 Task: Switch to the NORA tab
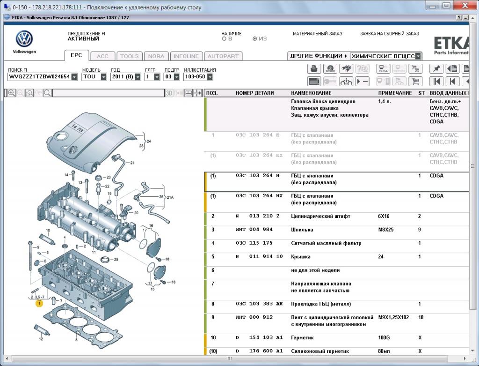click(156, 56)
